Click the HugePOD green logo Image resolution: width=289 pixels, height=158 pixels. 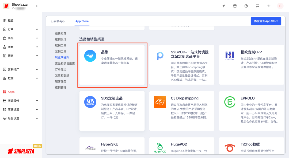pyautogui.click(x=160, y=147)
